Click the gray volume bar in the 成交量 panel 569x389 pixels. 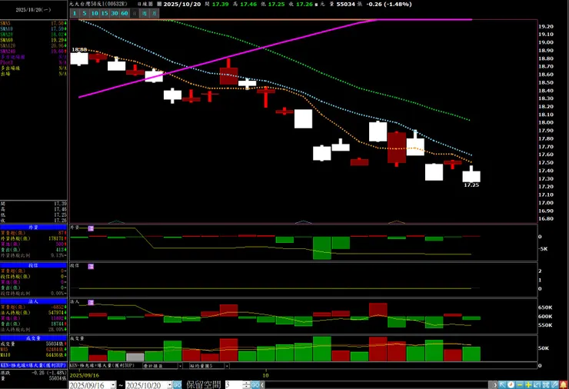click(x=135, y=357)
